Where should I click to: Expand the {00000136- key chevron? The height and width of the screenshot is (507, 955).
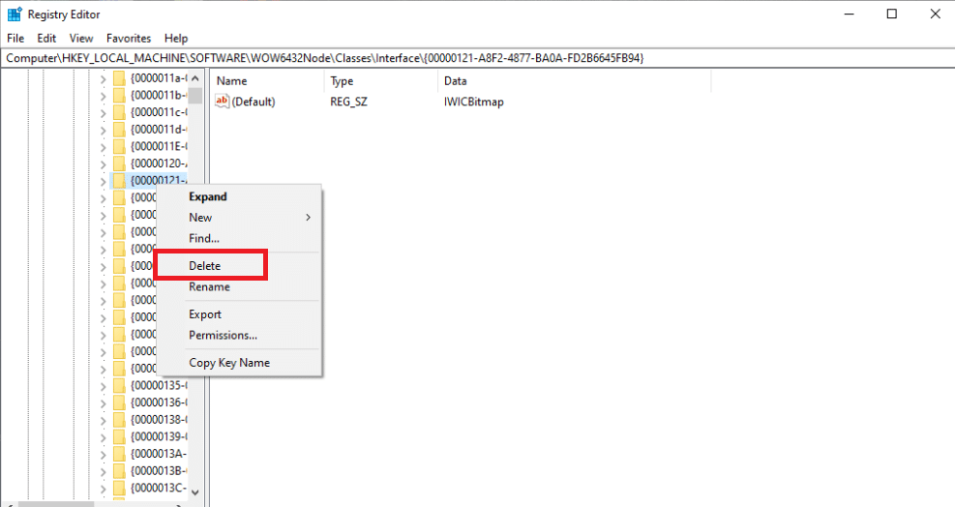coord(103,403)
